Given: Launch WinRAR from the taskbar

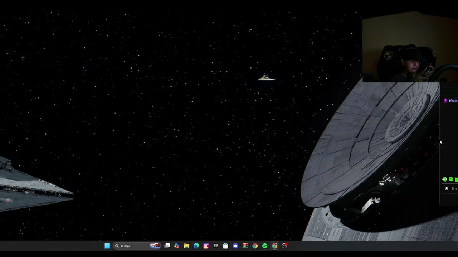Looking at the screenshot, I should [245, 246].
